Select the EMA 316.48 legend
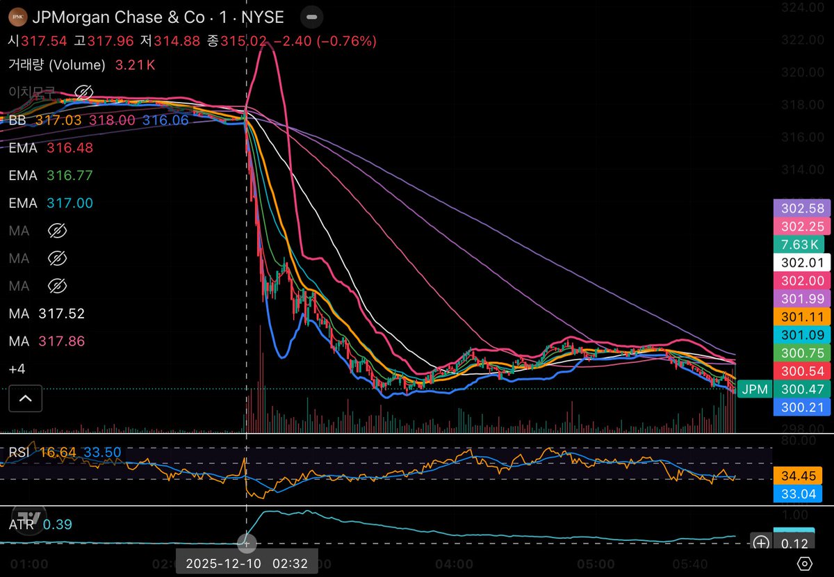 click(50, 148)
